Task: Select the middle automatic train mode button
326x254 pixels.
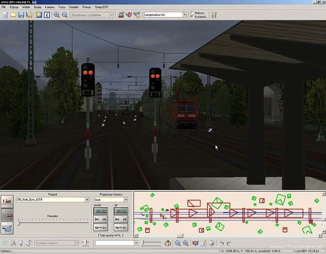Action: click(7, 215)
